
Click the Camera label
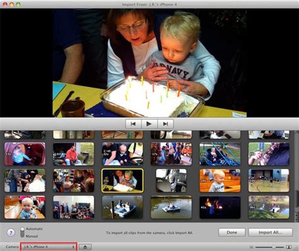[x=12, y=247]
